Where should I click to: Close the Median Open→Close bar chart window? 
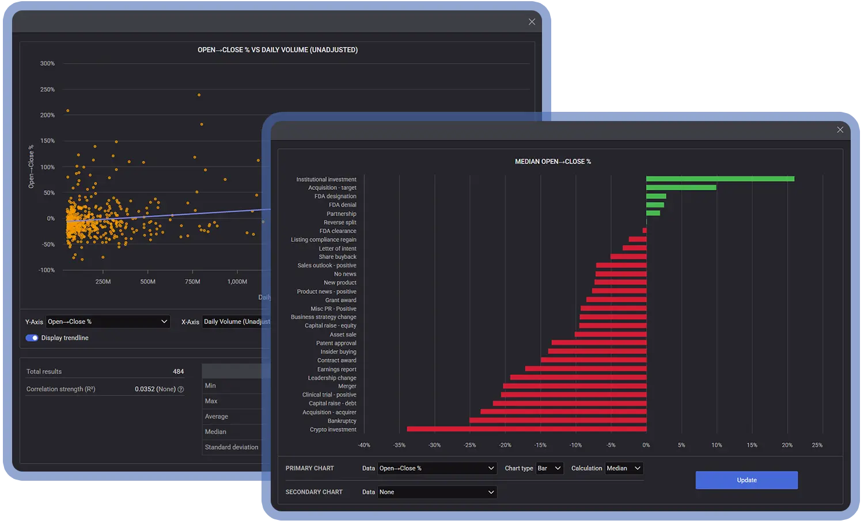(x=840, y=130)
